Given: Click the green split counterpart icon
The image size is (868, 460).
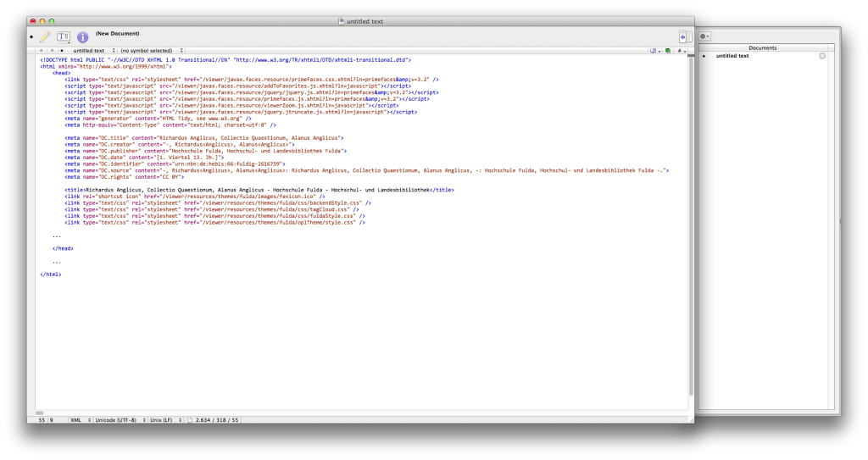Looking at the screenshot, I should point(668,50).
